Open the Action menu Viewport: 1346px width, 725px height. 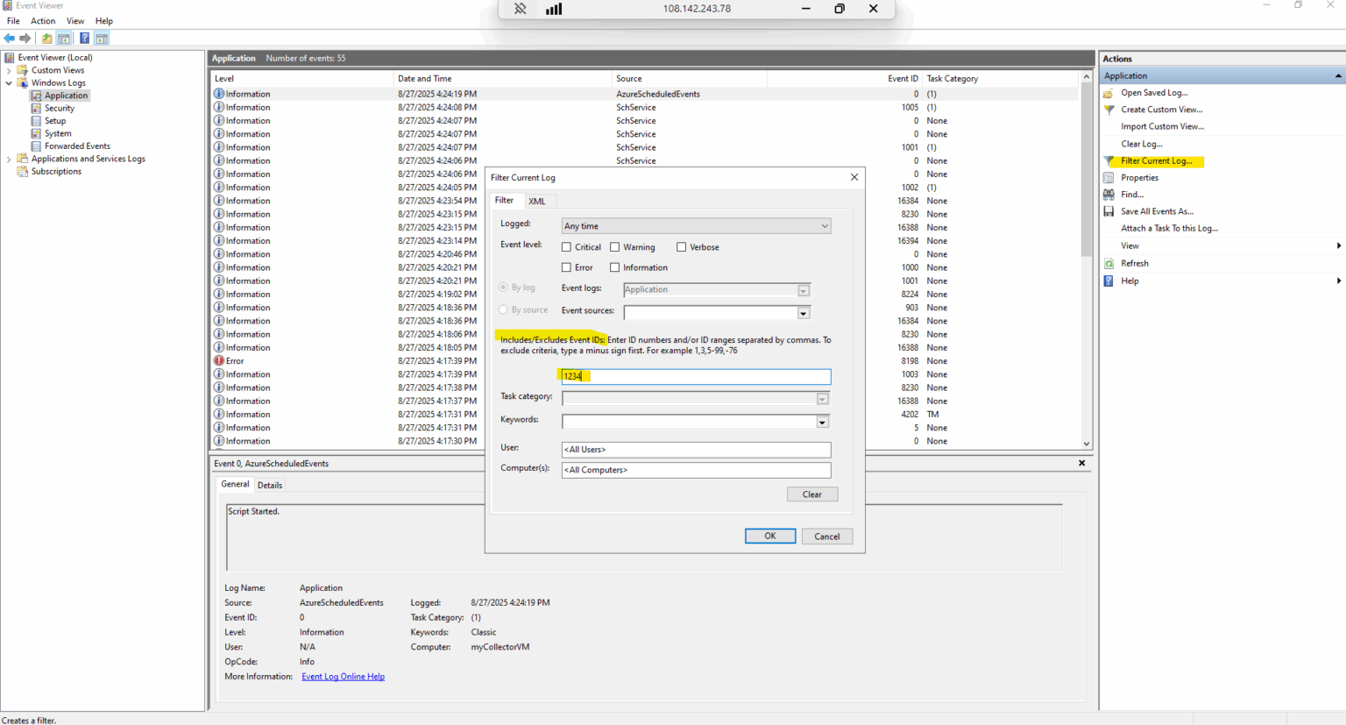43,21
